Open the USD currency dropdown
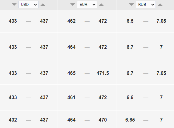174x128 pixels. coord(29,5)
